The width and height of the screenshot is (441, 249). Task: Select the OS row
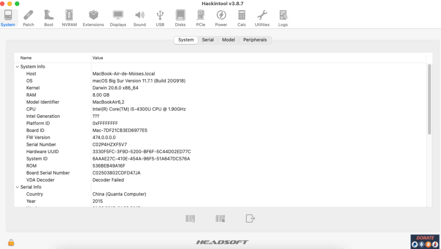(220, 81)
